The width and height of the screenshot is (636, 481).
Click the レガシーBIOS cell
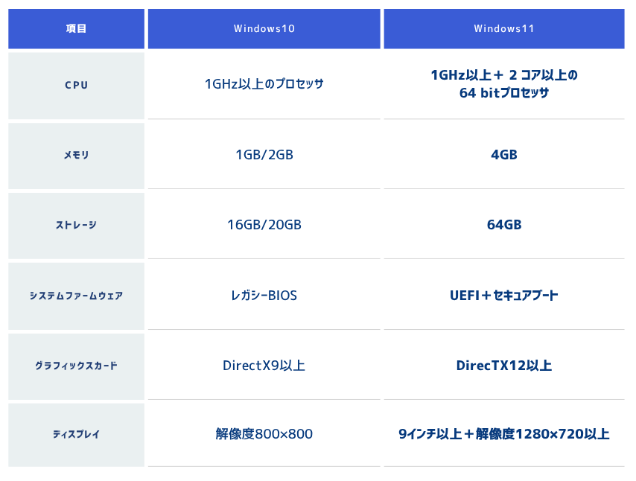[x=264, y=296]
